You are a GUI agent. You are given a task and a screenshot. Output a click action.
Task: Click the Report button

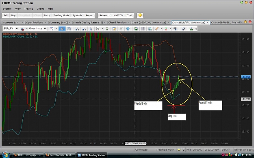89,15
